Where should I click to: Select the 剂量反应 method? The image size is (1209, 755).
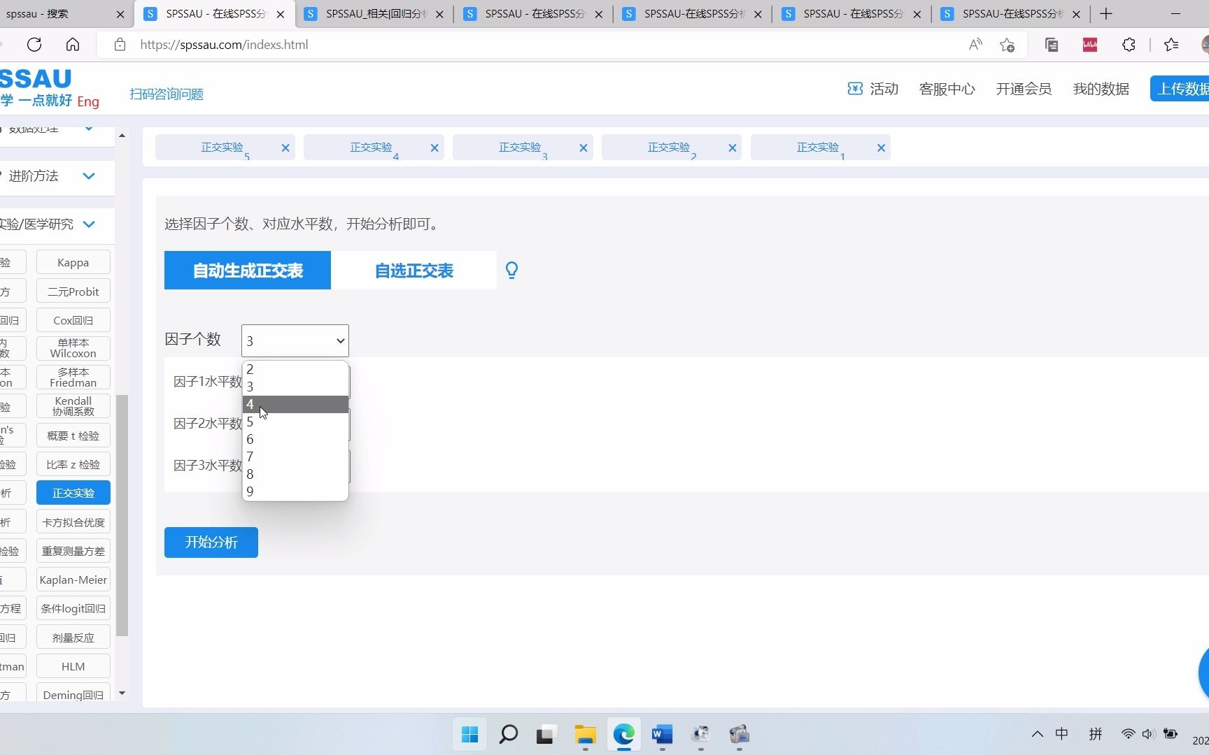73,638
